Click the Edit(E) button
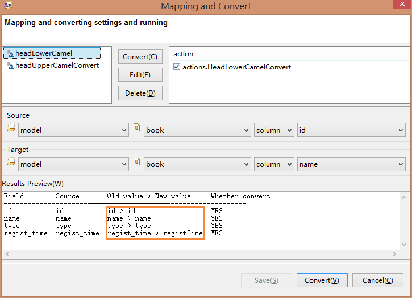 pyautogui.click(x=140, y=75)
